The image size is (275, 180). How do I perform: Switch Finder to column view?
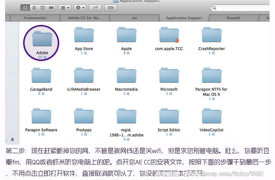pyautogui.click(x=43, y=8)
